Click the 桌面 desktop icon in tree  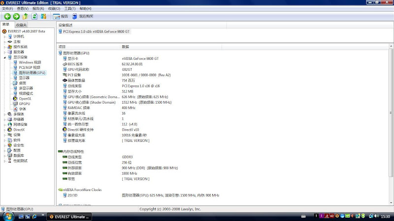tap(15, 83)
